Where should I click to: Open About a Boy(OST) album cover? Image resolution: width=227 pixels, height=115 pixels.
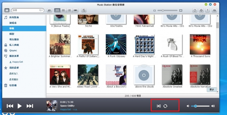pos(116,75)
